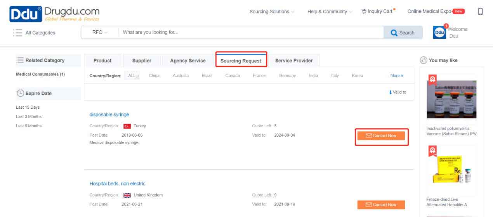Image resolution: width=493 pixels, height=217 pixels.
Task: Open the Service Provider tab
Action: tap(294, 61)
